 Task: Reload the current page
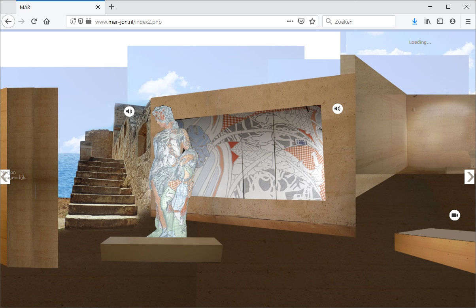pos(34,22)
